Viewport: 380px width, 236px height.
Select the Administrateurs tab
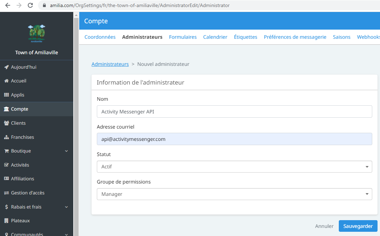(142, 37)
